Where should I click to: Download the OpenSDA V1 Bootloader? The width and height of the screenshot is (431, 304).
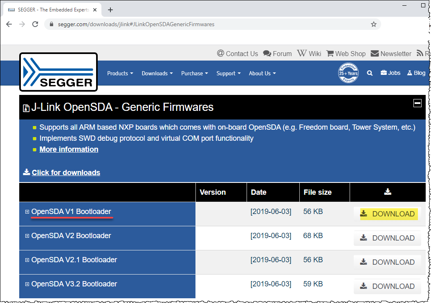pyautogui.click(x=387, y=214)
